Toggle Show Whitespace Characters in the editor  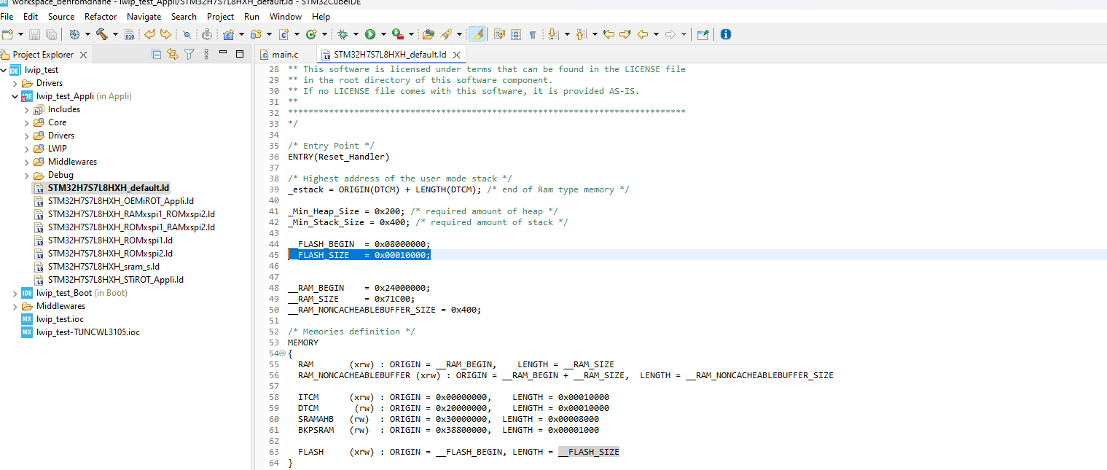pos(533,34)
